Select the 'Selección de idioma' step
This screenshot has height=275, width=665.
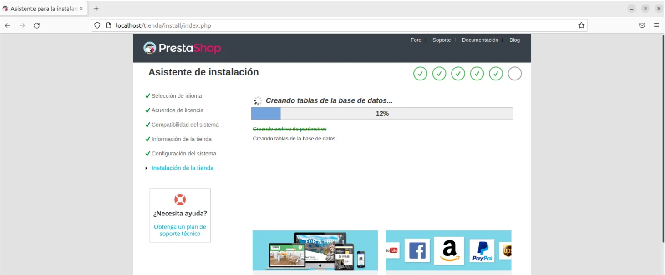177,96
